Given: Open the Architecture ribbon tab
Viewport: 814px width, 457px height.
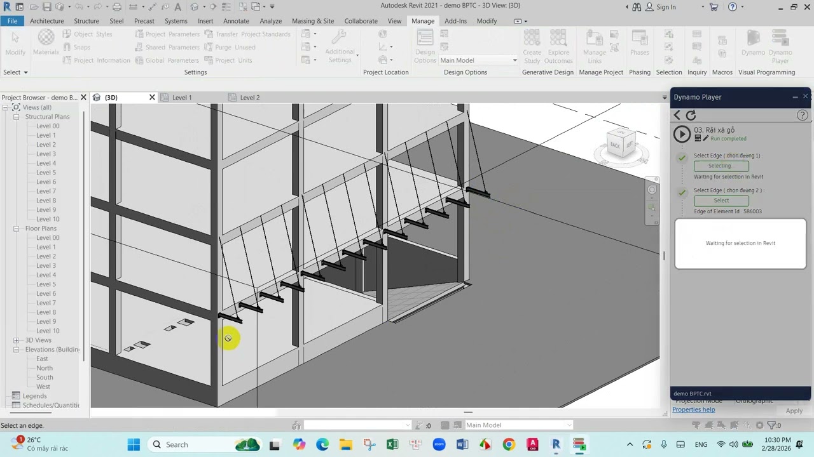Looking at the screenshot, I should pyautogui.click(x=47, y=21).
